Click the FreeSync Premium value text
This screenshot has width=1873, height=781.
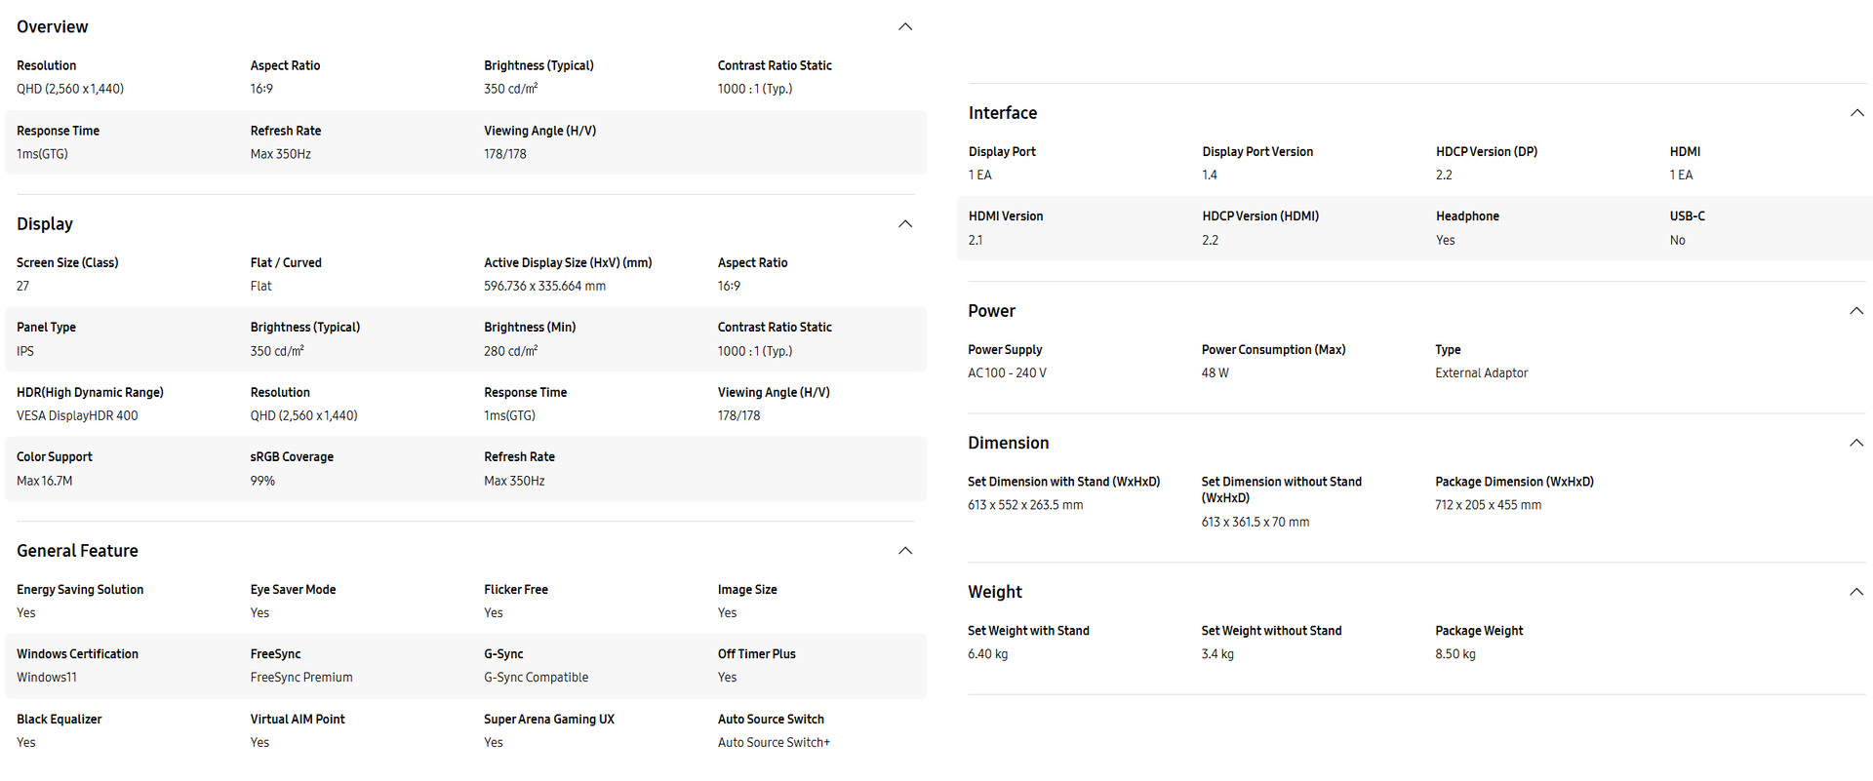(x=301, y=678)
